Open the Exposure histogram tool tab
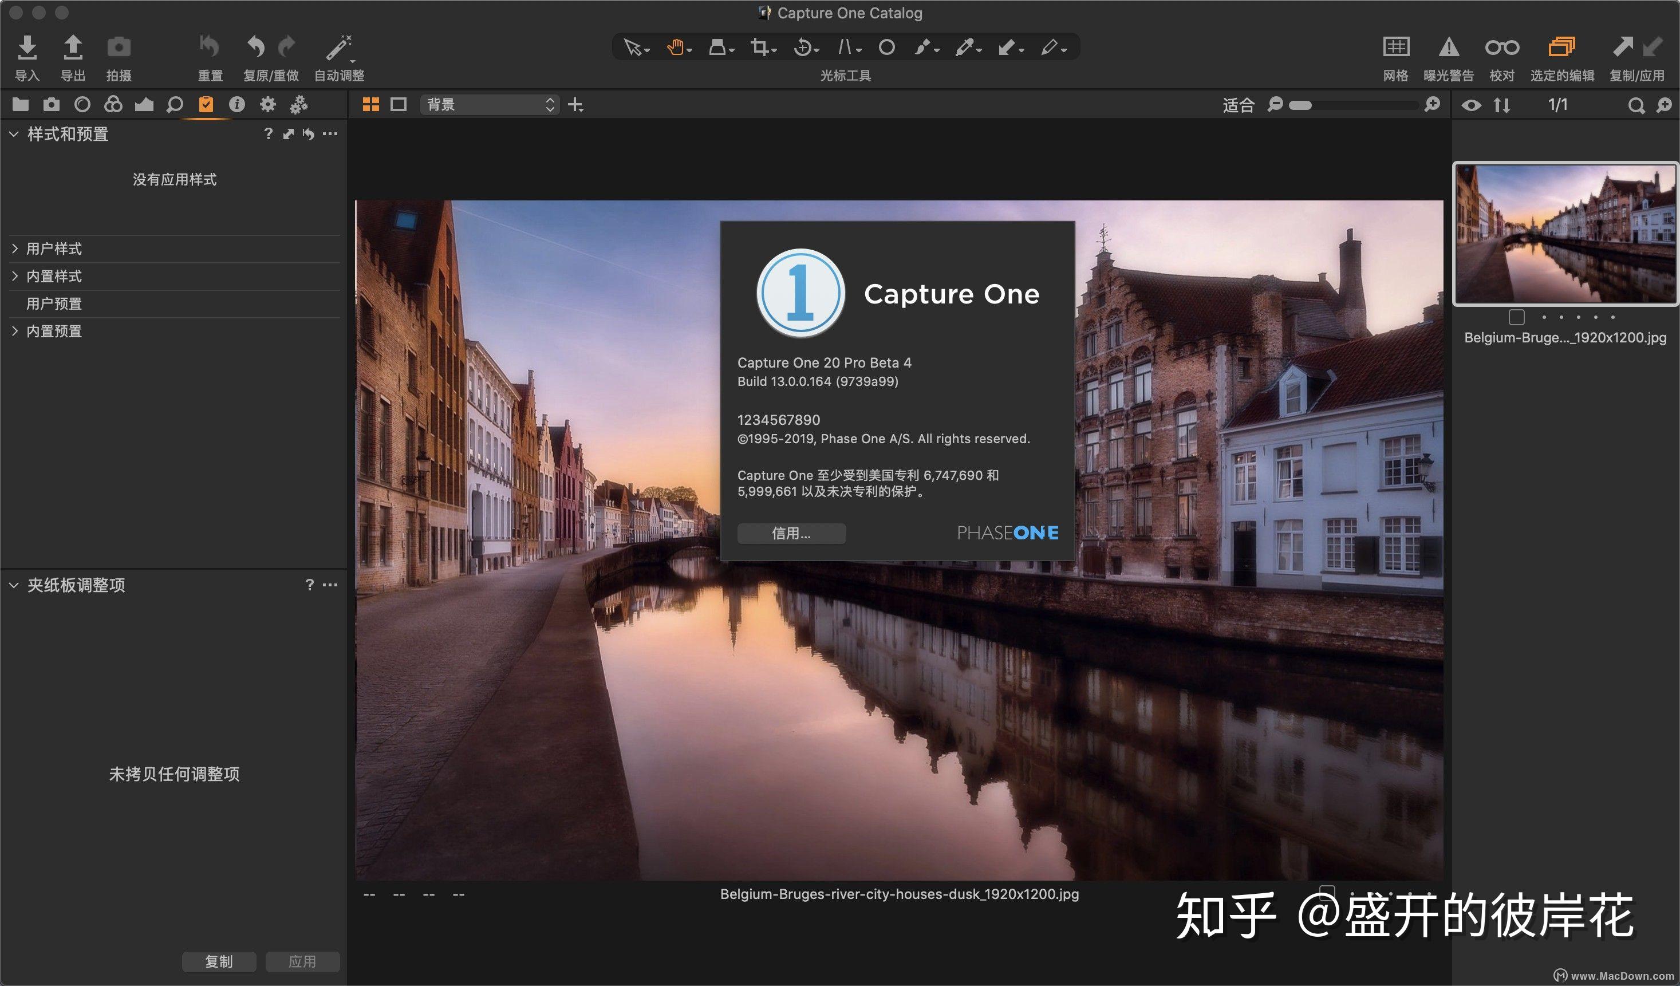This screenshot has width=1680, height=986. pyautogui.click(x=144, y=105)
